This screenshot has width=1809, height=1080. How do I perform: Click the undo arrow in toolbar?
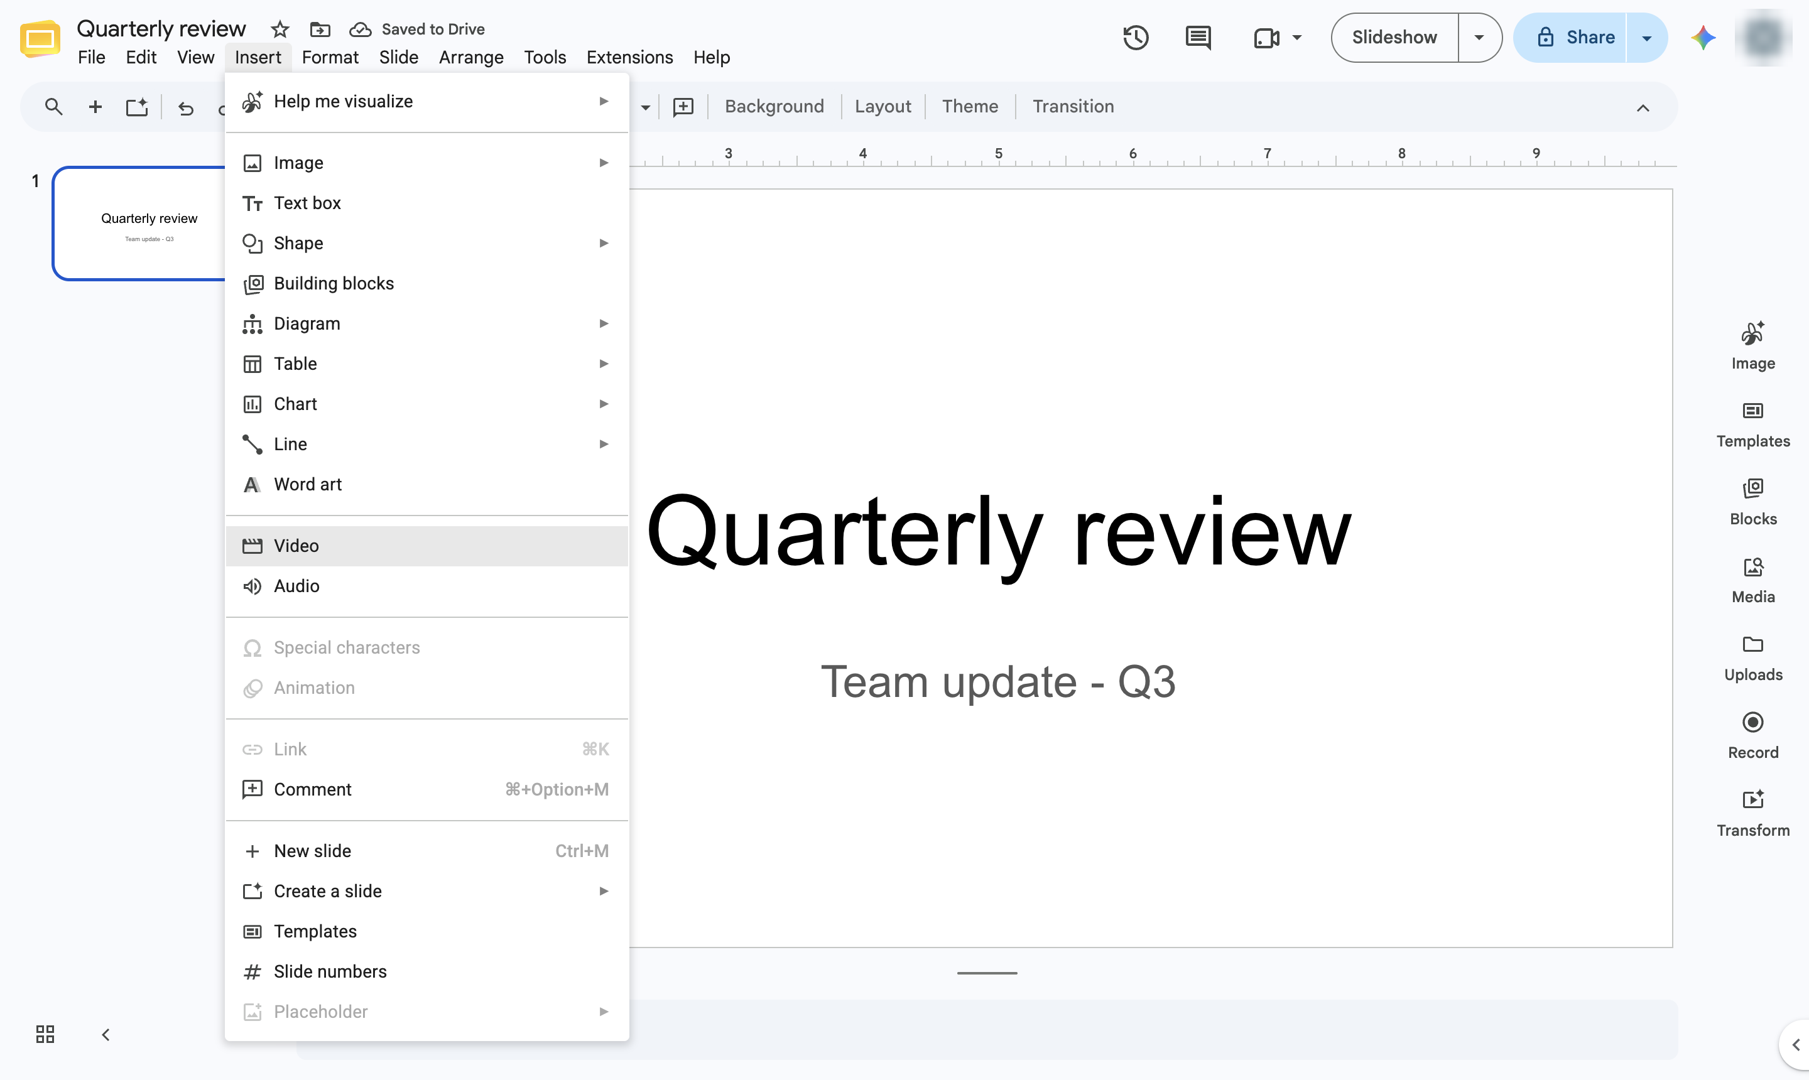pos(187,108)
